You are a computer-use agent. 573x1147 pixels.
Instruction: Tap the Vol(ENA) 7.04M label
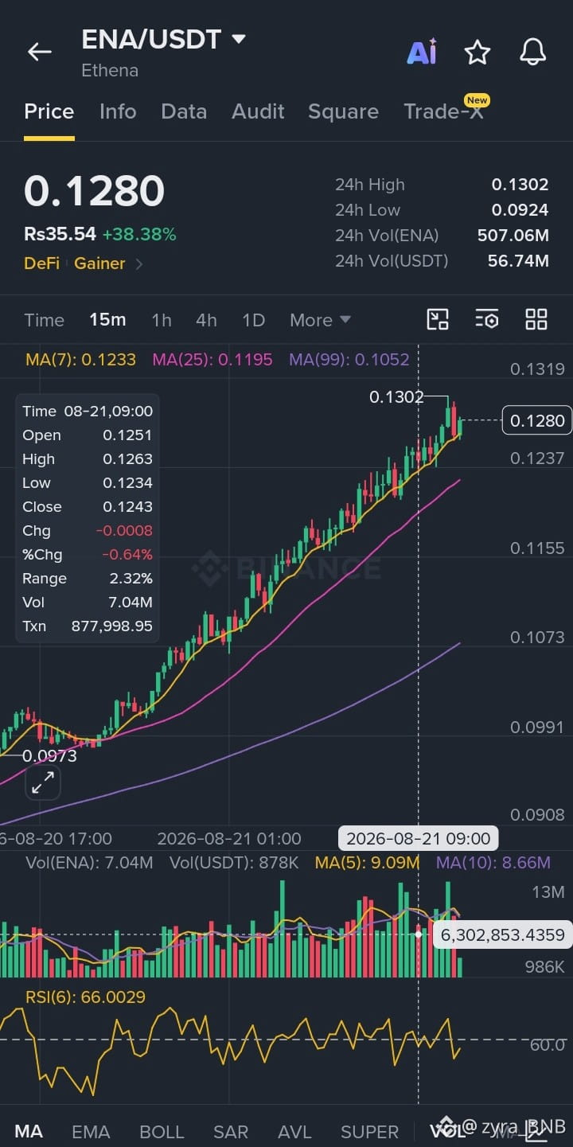click(x=89, y=863)
